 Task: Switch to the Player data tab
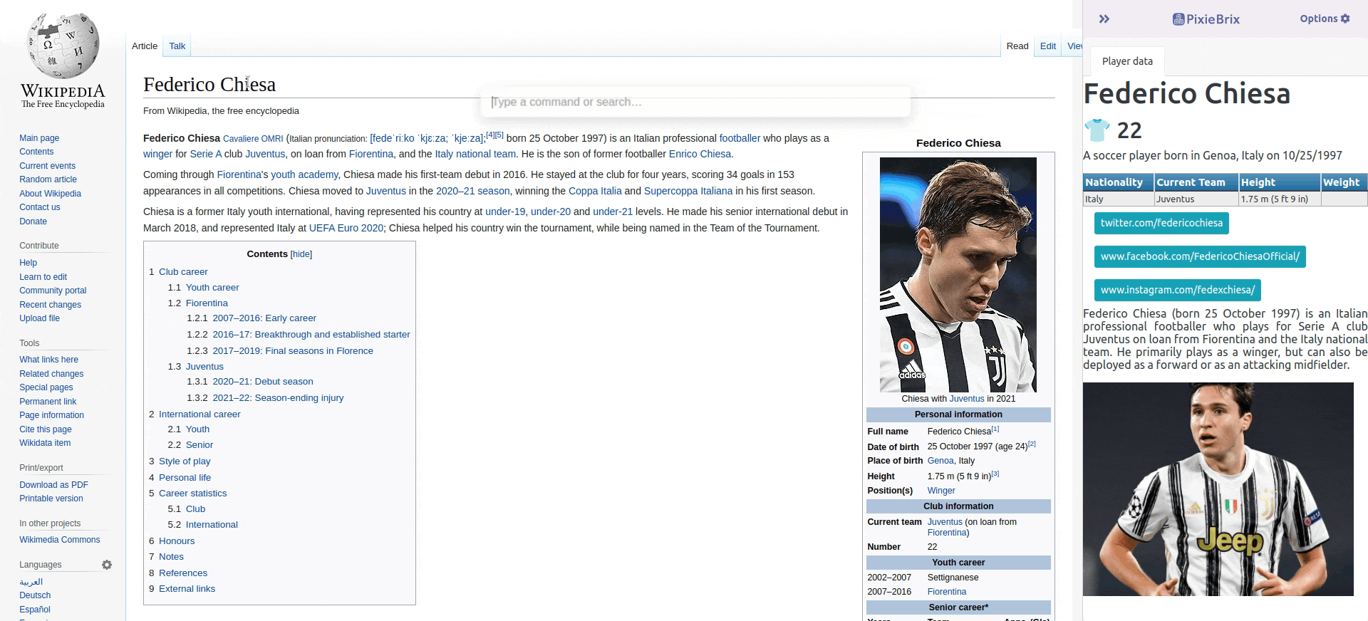tap(1126, 61)
